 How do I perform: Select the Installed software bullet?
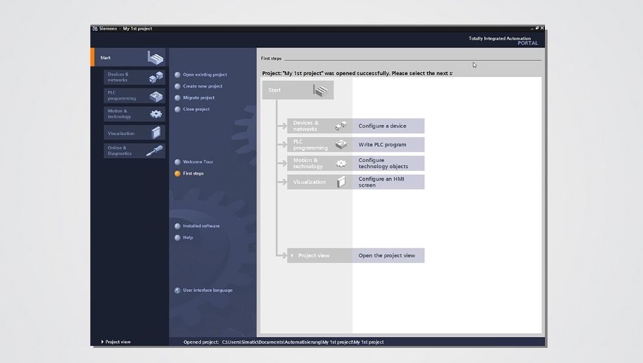(178, 226)
